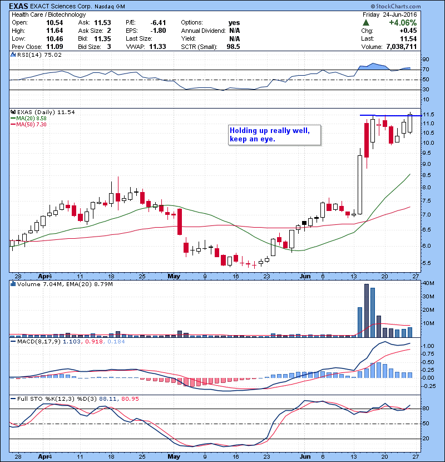Screen dimensions: 445x462
Task: Click the Last price 11.54
Action: 408,38
